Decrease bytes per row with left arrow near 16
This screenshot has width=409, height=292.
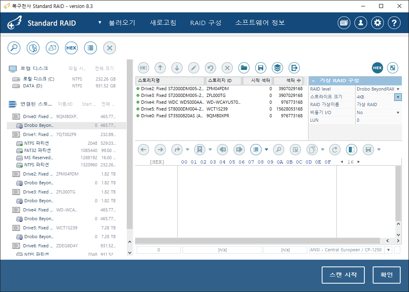[x=342, y=162]
